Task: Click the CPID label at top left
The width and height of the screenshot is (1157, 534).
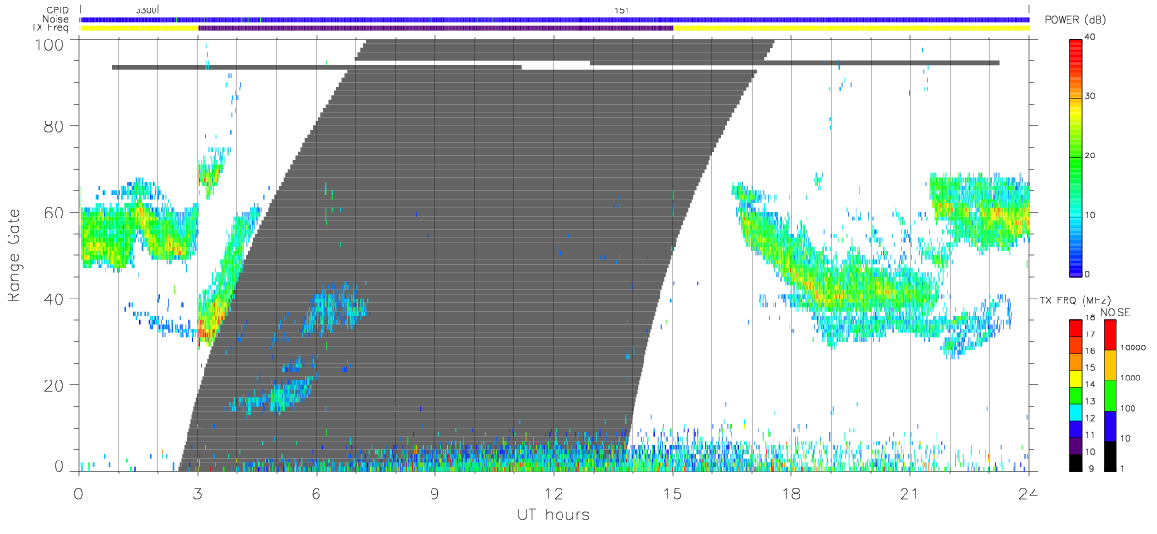Action: [57, 10]
